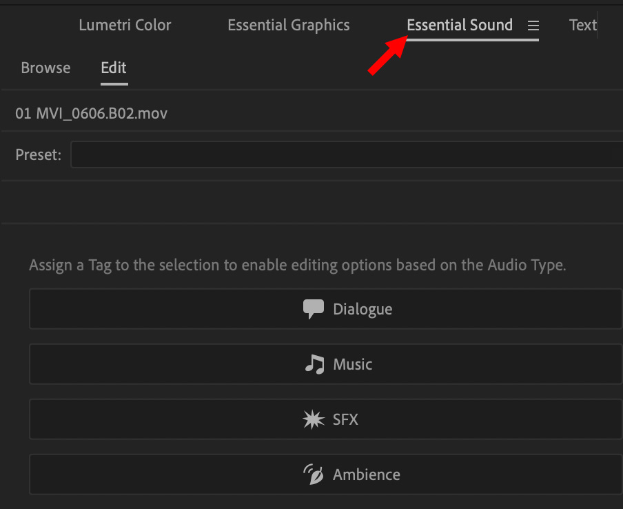Screen dimensions: 623x509
Task: Switch to the Text panel tab
Action: (582, 26)
